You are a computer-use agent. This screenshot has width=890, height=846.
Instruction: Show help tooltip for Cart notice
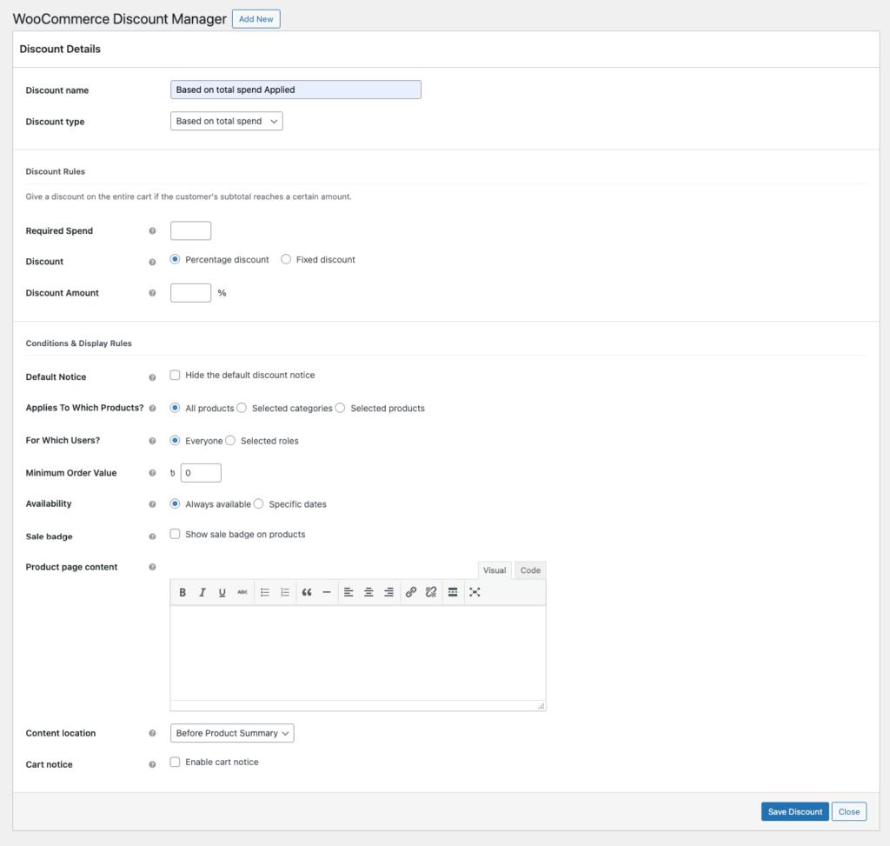click(x=152, y=765)
